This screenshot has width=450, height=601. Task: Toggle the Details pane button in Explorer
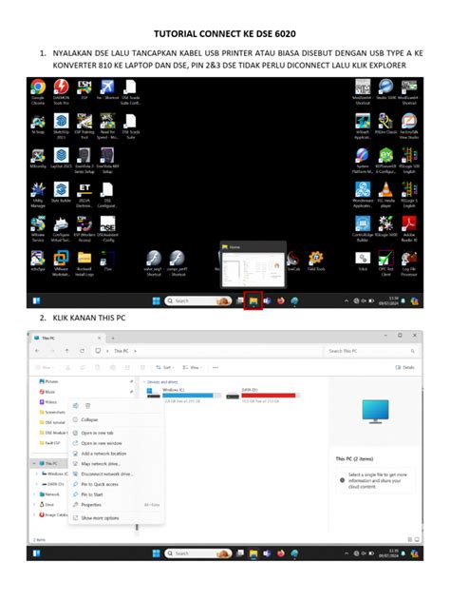(404, 367)
